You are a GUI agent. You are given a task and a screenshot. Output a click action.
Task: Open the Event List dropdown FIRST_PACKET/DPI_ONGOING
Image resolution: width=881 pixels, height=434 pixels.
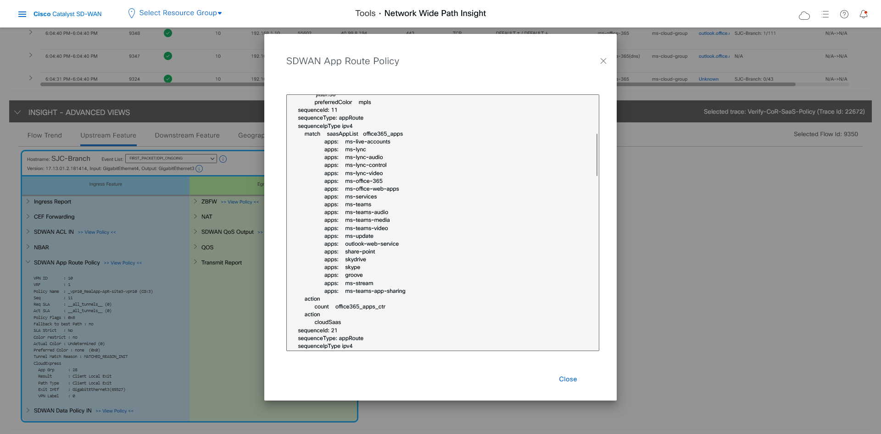[171, 159]
